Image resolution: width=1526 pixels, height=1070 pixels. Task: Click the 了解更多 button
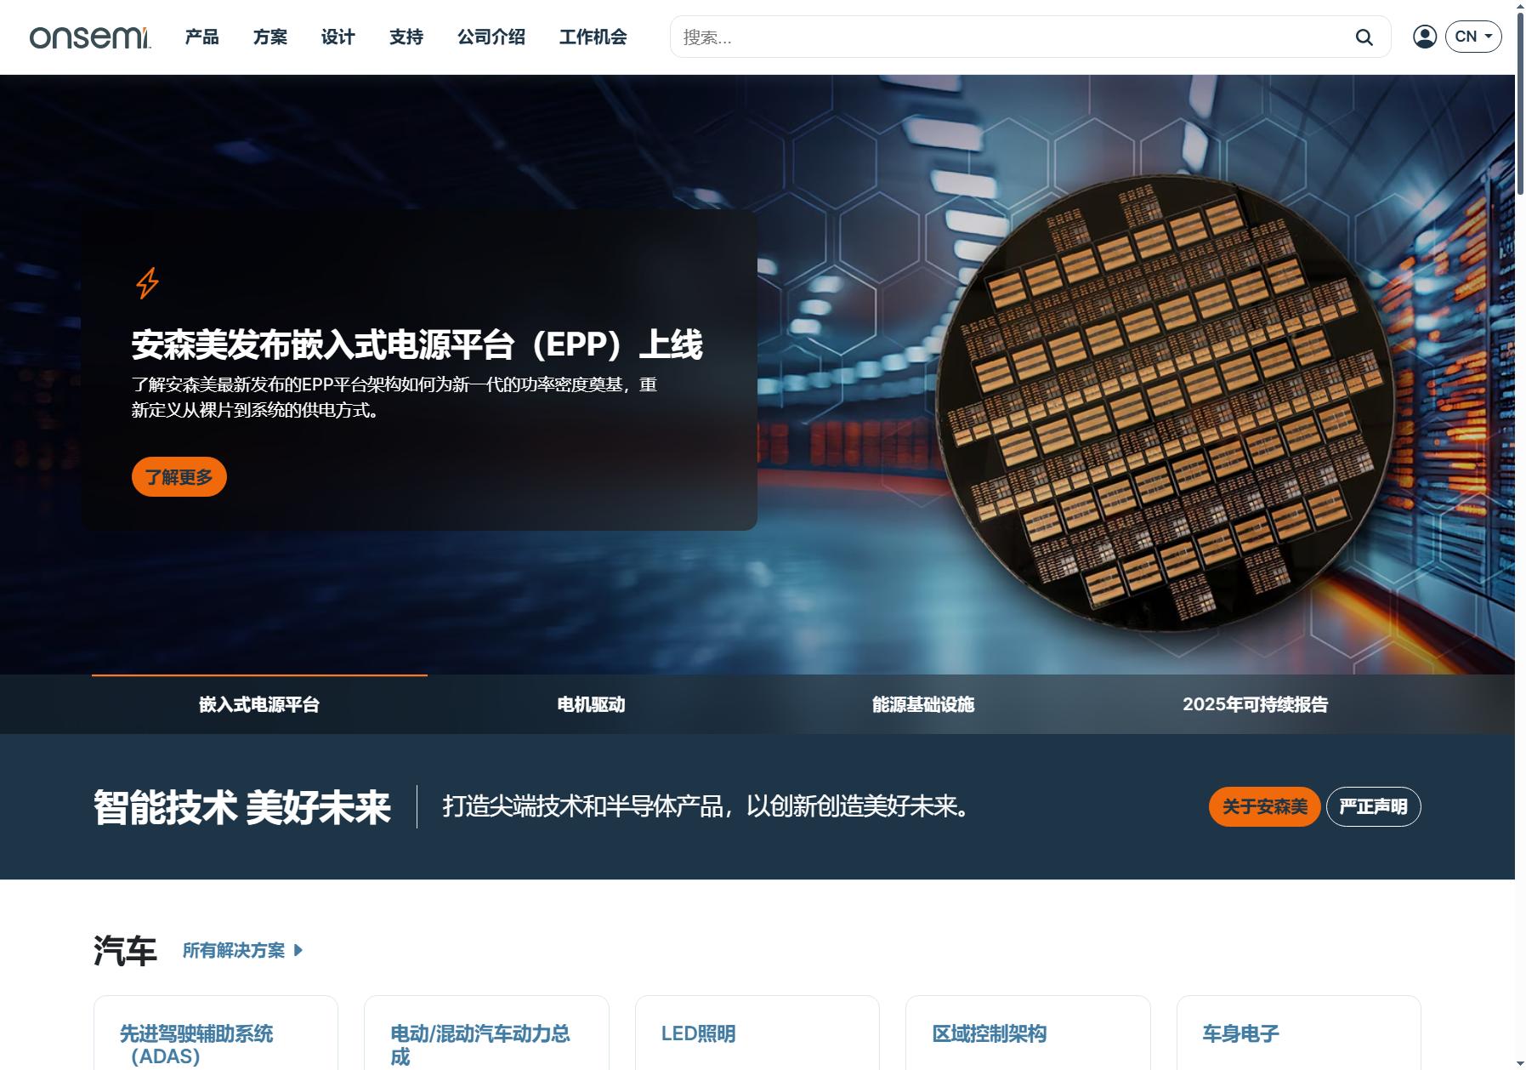[x=179, y=477]
